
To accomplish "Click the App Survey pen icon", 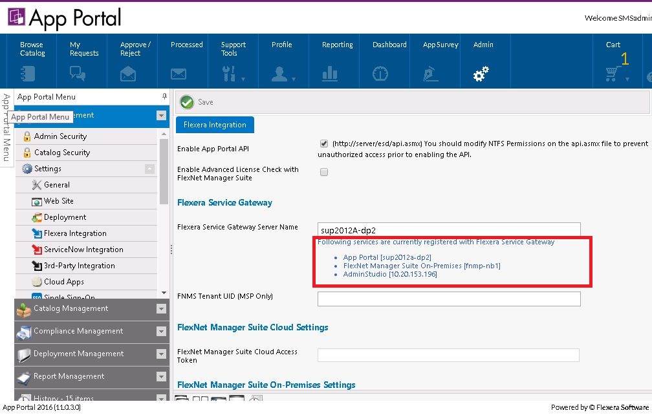I will tap(430, 74).
